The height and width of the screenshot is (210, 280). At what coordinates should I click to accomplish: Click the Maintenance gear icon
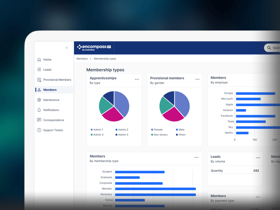point(39,100)
